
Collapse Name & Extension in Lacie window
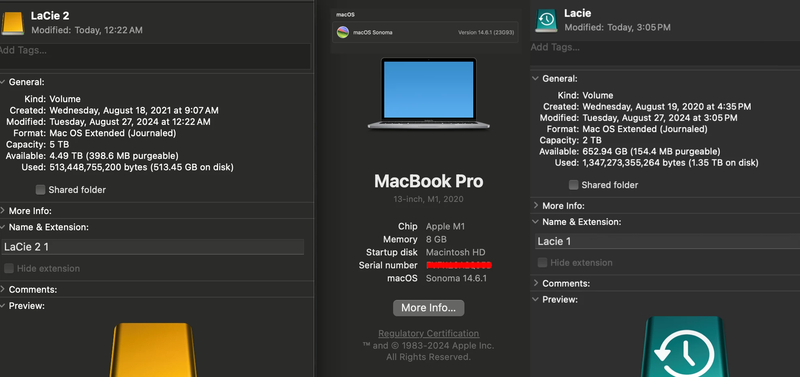[535, 222]
